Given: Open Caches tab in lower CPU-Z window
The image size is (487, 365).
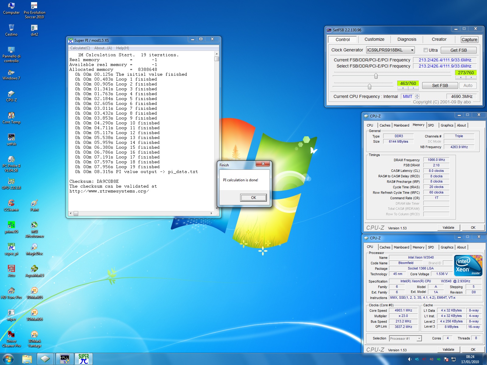Looking at the screenshot, I should pos(385,247).
